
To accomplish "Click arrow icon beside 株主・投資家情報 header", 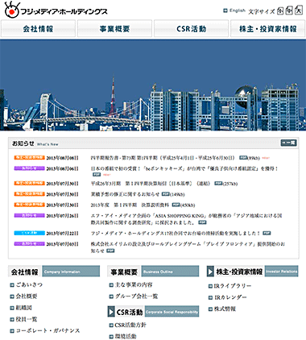I will pyautogui.click(x=210, y=272).
